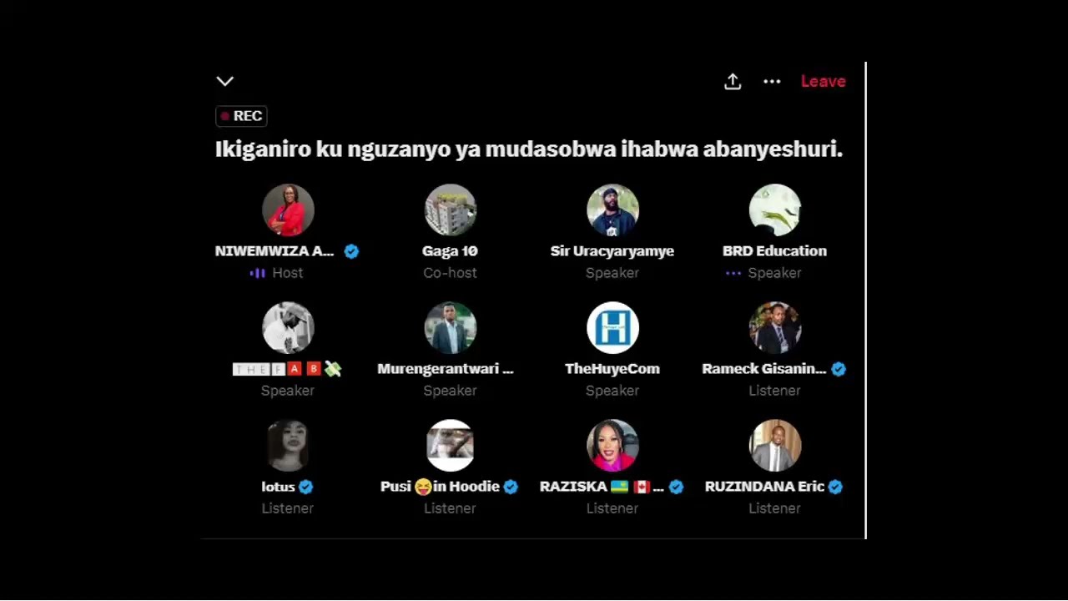The image size is (1068, 601).
Task: Open RUZINDANA Eric avatar
Action: (x=775, y=446)
